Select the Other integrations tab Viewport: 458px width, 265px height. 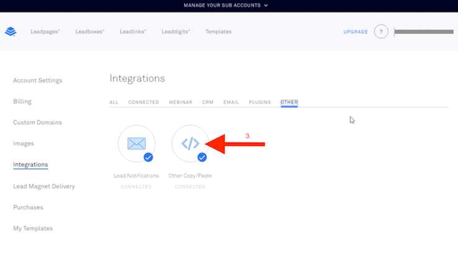click(x=289, y=102)
